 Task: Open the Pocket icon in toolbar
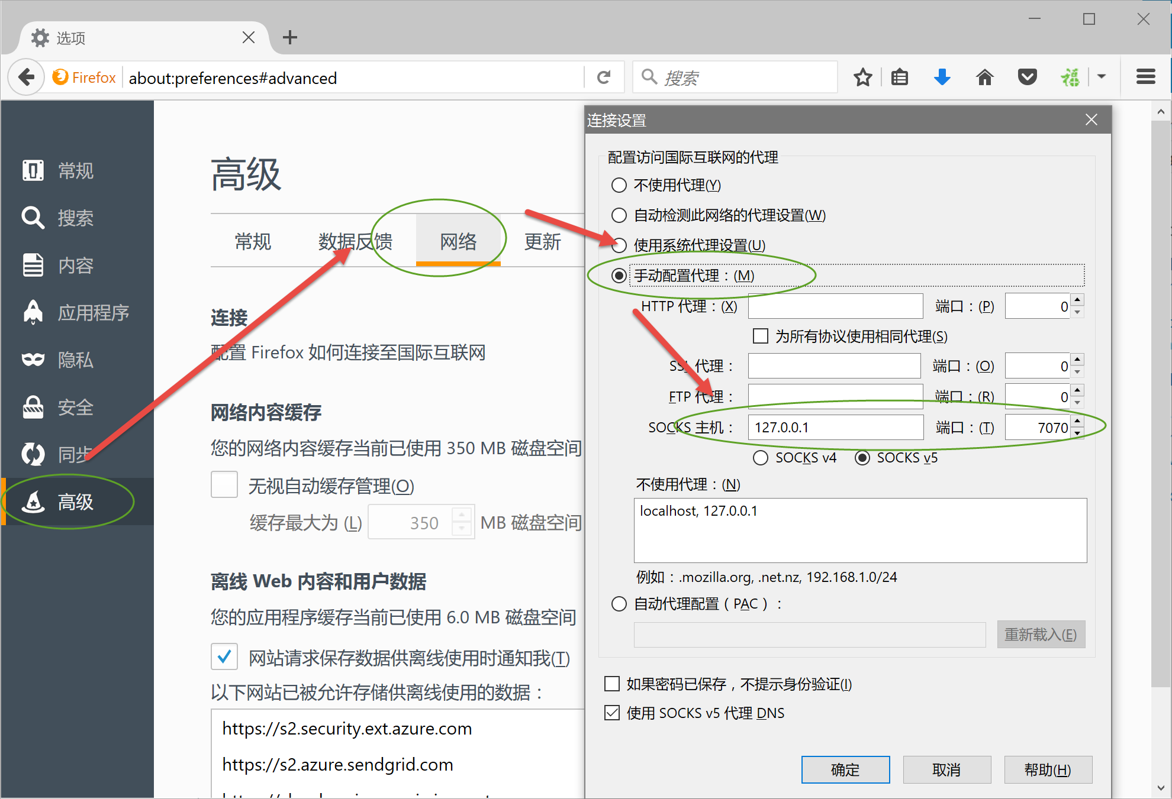tap(1028, 77)
